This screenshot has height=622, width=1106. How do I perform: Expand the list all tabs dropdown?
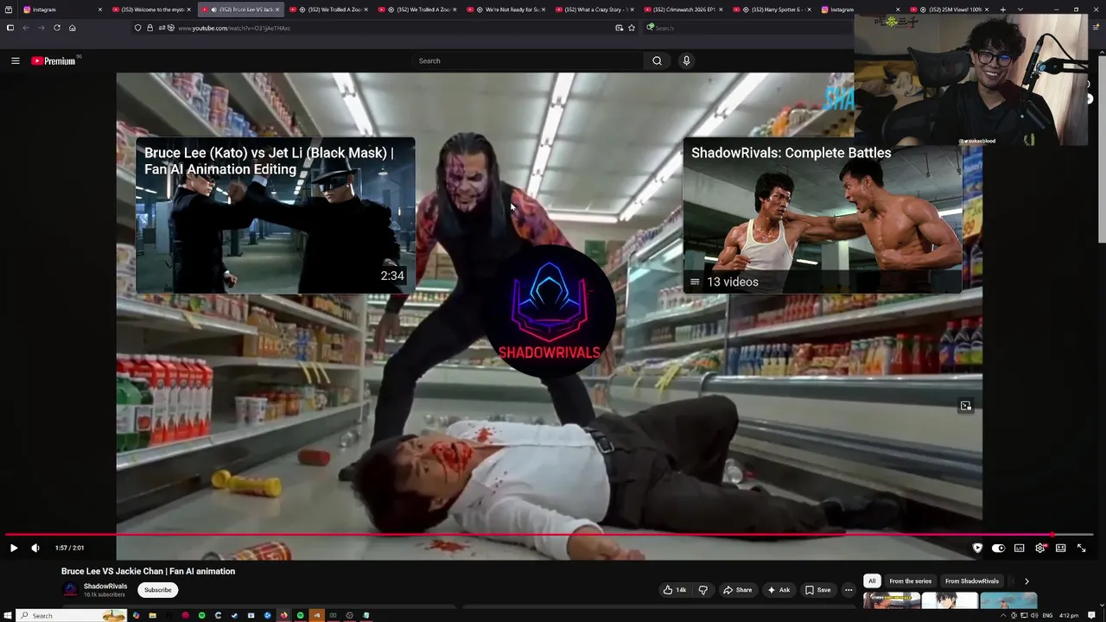[1020, 10]
